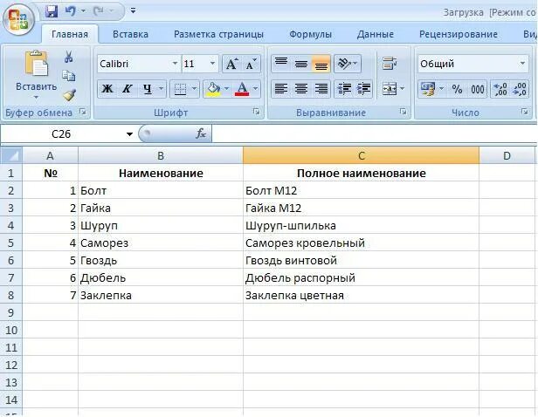This screenshot has height=417, width=538.
Task: Increase cell indent
Action: 363,89
